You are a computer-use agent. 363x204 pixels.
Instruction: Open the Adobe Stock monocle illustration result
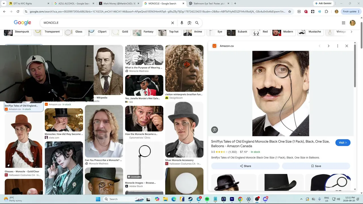144,161
